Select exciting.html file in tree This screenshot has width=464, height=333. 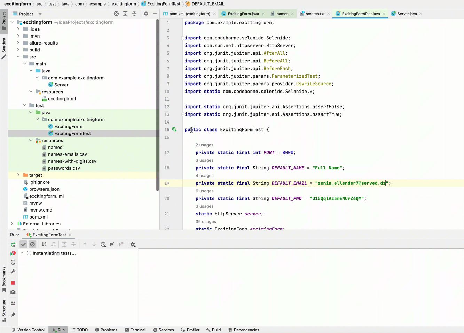click(62, 98)
